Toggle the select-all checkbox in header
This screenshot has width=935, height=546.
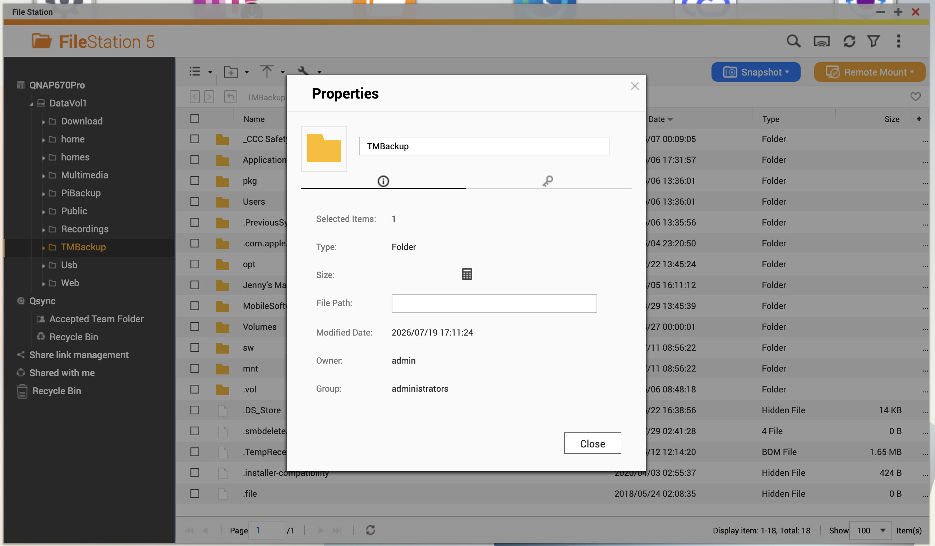click(194, 119)
